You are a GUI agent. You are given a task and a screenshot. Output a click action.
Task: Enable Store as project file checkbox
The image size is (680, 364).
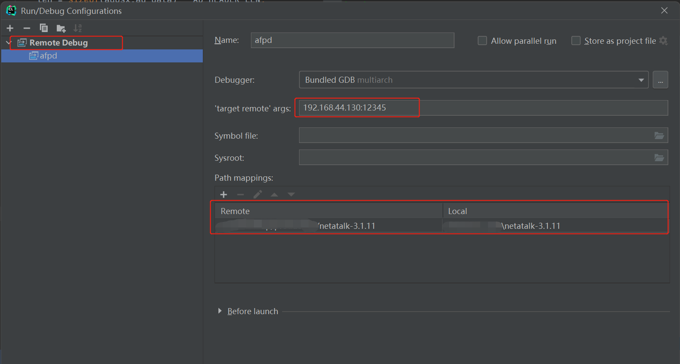[576, 41]
